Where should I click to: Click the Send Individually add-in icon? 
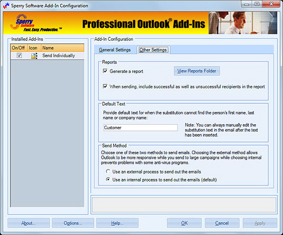(x=34, y=56)
